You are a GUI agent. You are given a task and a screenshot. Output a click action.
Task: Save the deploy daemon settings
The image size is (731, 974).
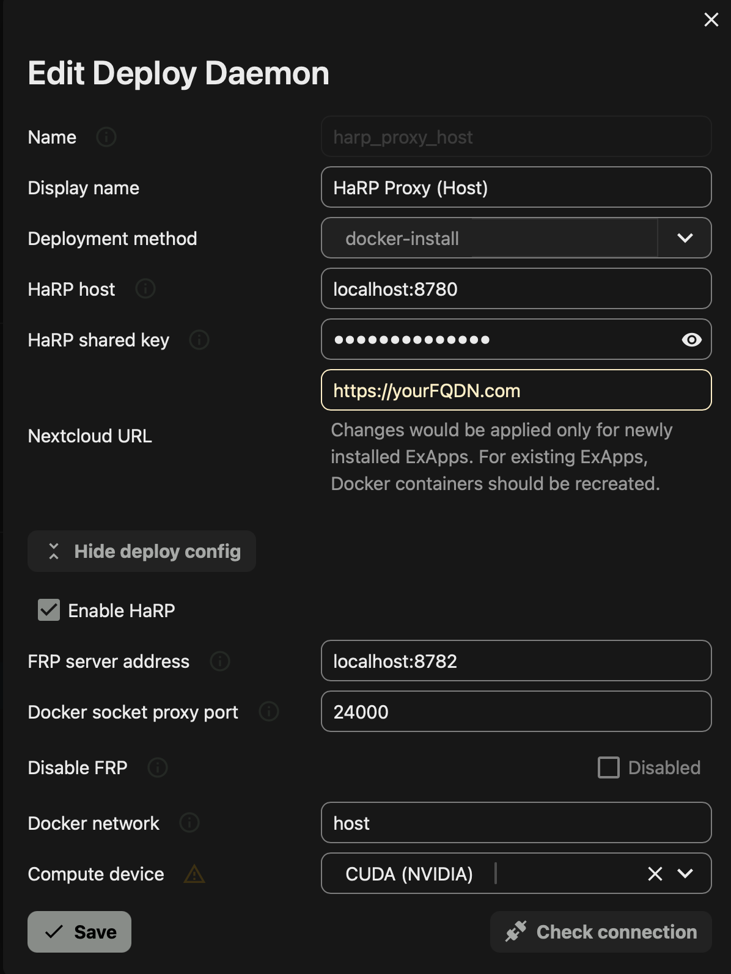79,932
